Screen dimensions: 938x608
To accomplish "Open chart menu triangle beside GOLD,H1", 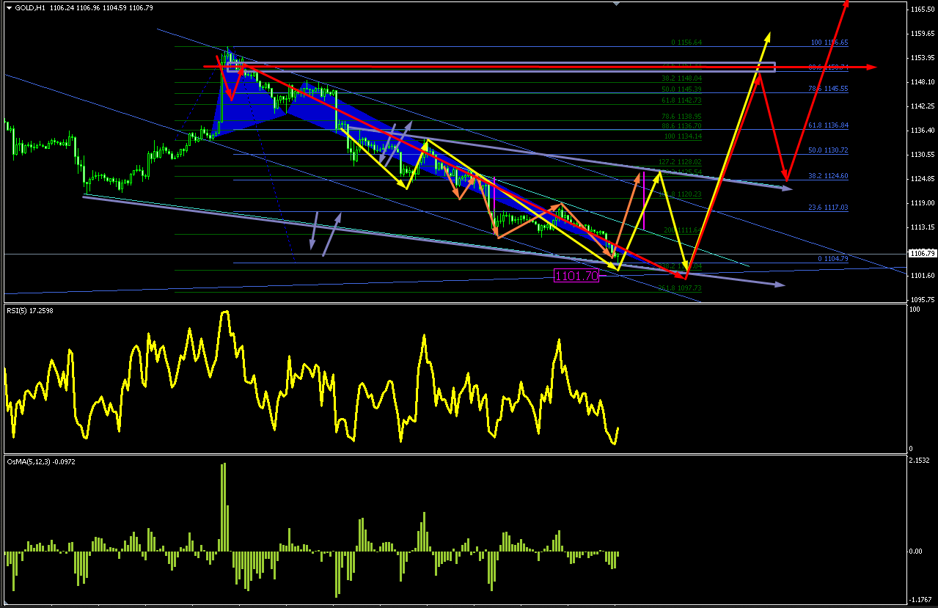I will coord(9,7).
